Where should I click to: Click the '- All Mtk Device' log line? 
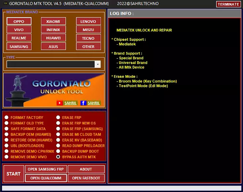click(130, 68)
